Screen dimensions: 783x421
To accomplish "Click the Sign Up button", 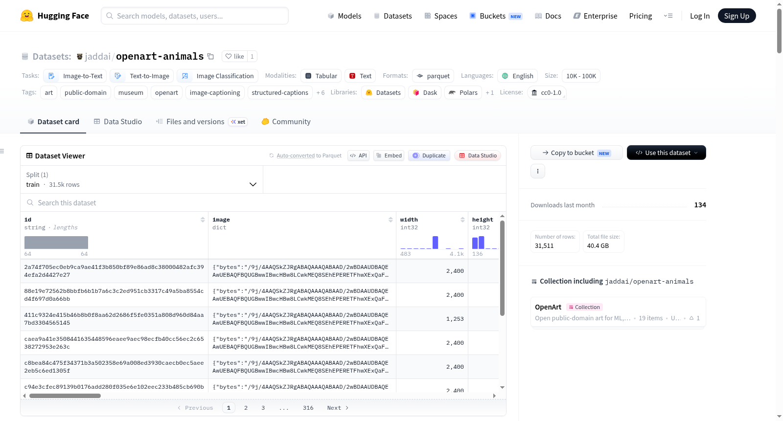I will [737, 16].
